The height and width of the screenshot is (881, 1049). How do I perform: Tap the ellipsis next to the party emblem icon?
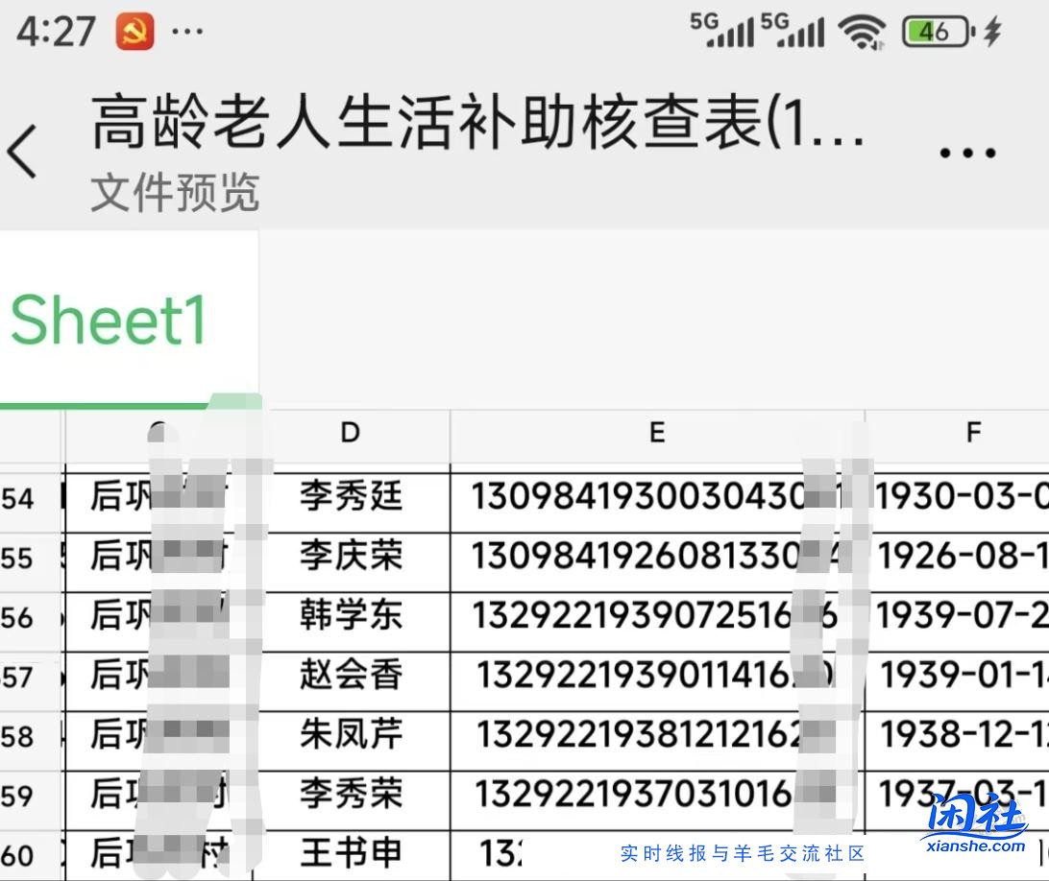click(x=188, y=31)
